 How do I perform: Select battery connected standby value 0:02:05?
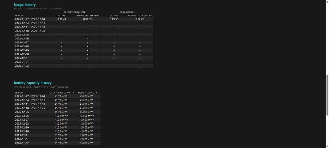coord(87,19)
